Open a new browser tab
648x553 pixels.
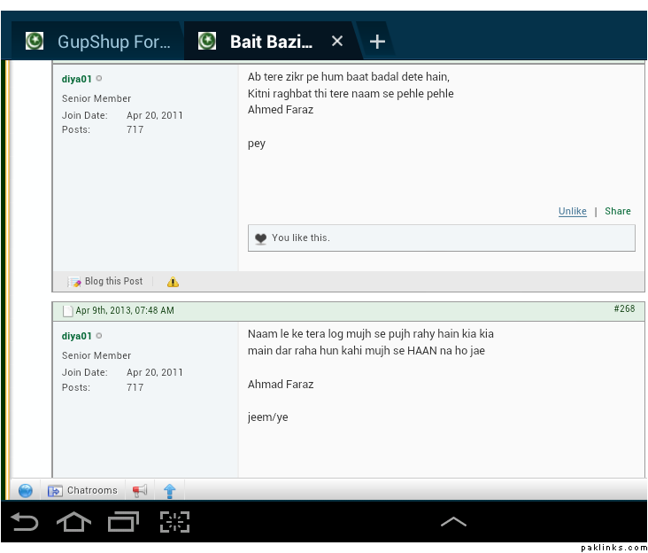(377, 42)
